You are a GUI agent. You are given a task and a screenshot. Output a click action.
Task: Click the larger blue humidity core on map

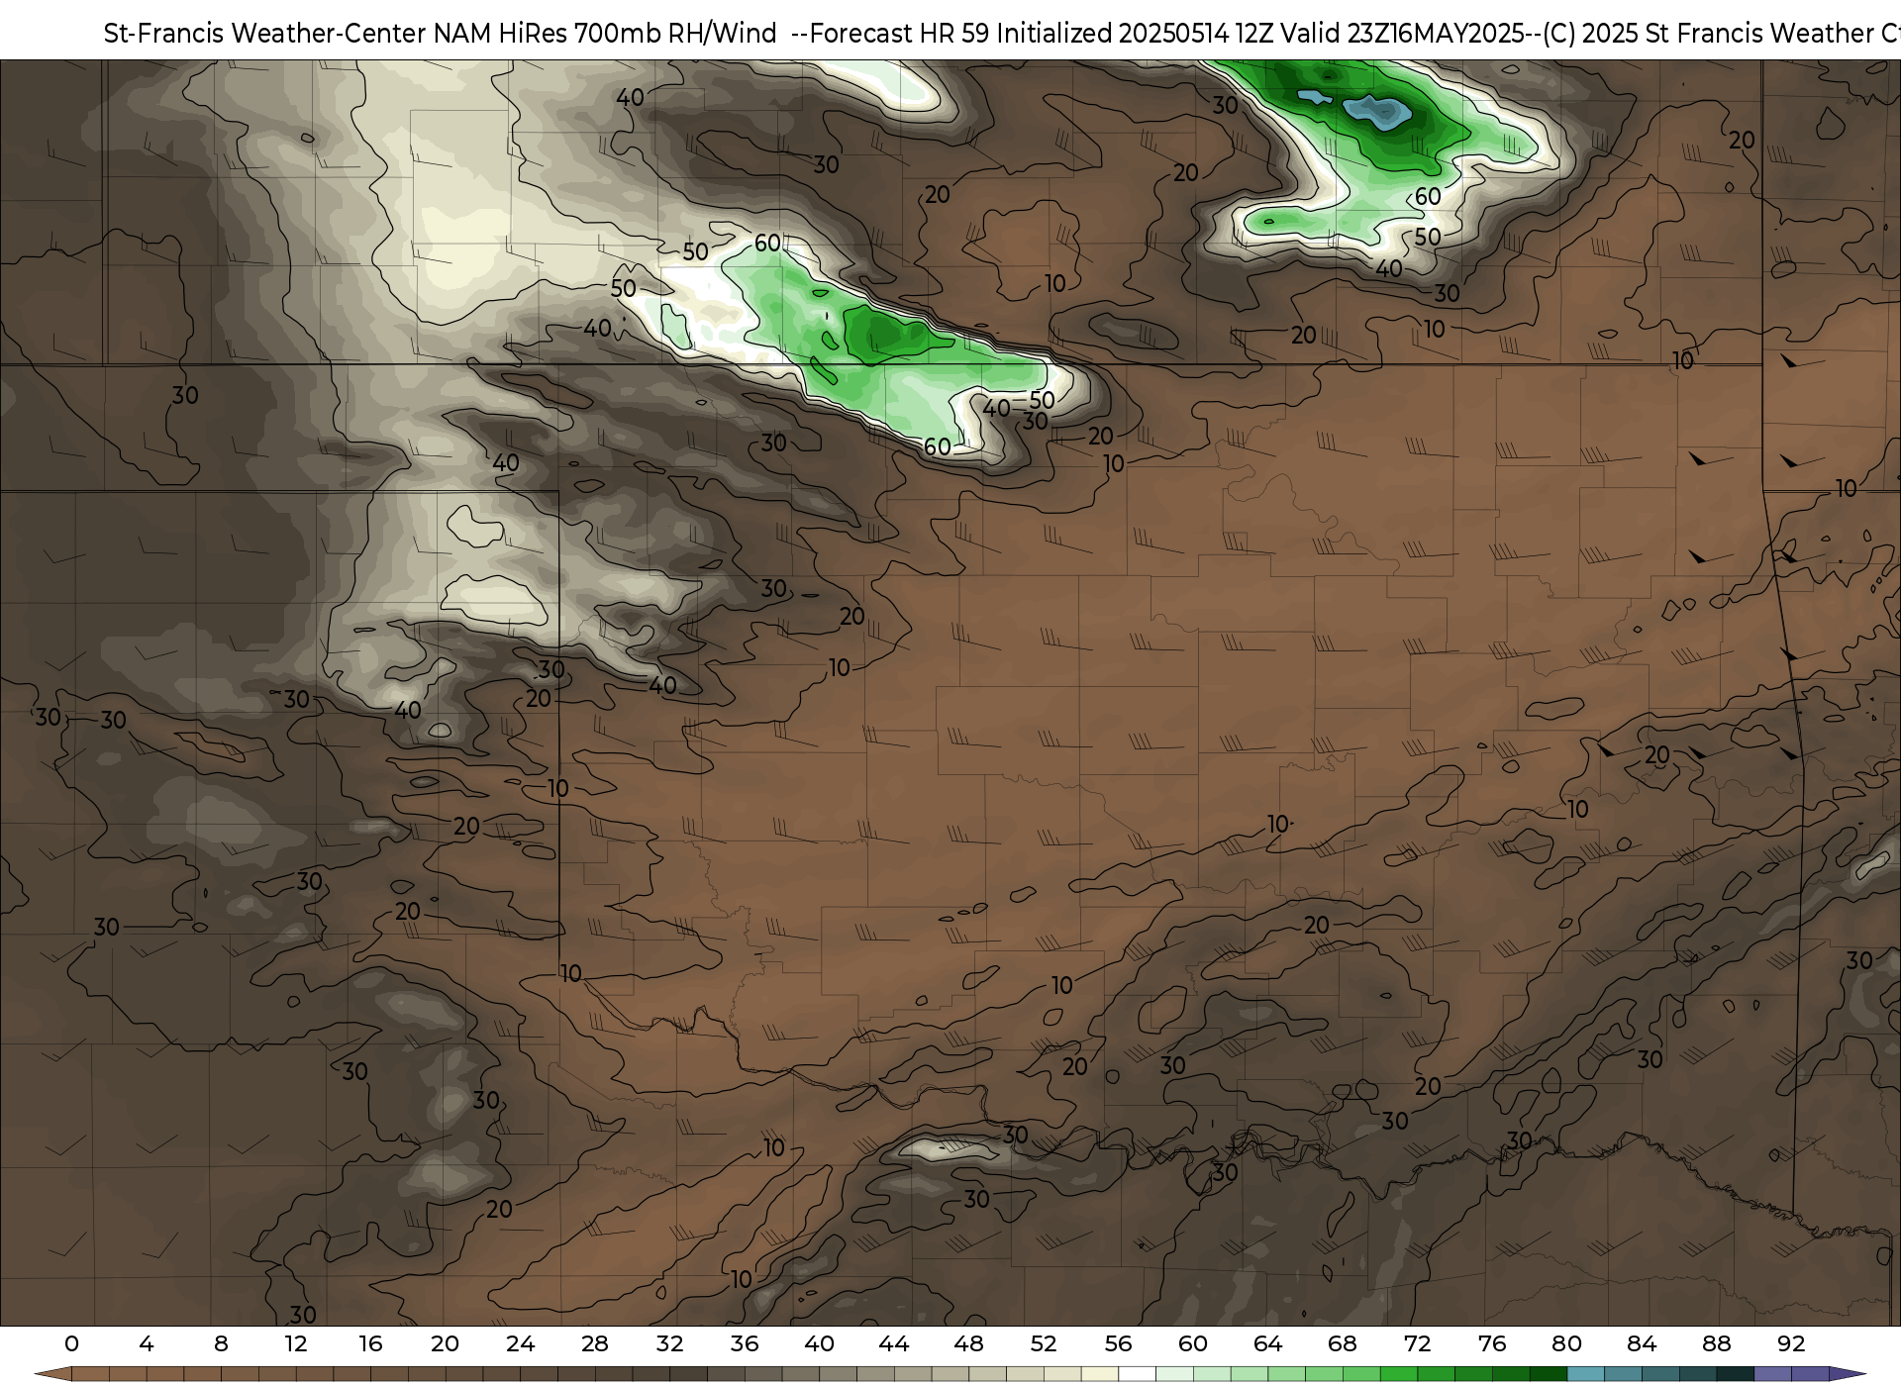(x=1378, y=112)
